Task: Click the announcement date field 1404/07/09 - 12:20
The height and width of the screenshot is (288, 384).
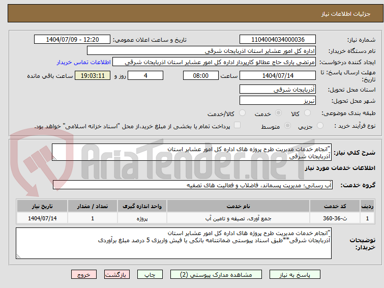Action: (72, 40)
